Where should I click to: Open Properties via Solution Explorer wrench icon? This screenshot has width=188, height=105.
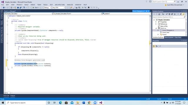[x=181, y=14]
